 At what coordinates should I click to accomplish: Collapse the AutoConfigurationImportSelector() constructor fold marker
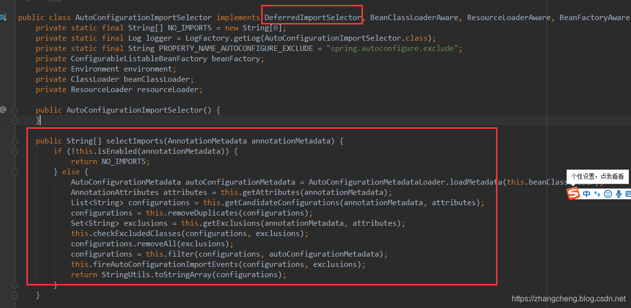(15, 110)
